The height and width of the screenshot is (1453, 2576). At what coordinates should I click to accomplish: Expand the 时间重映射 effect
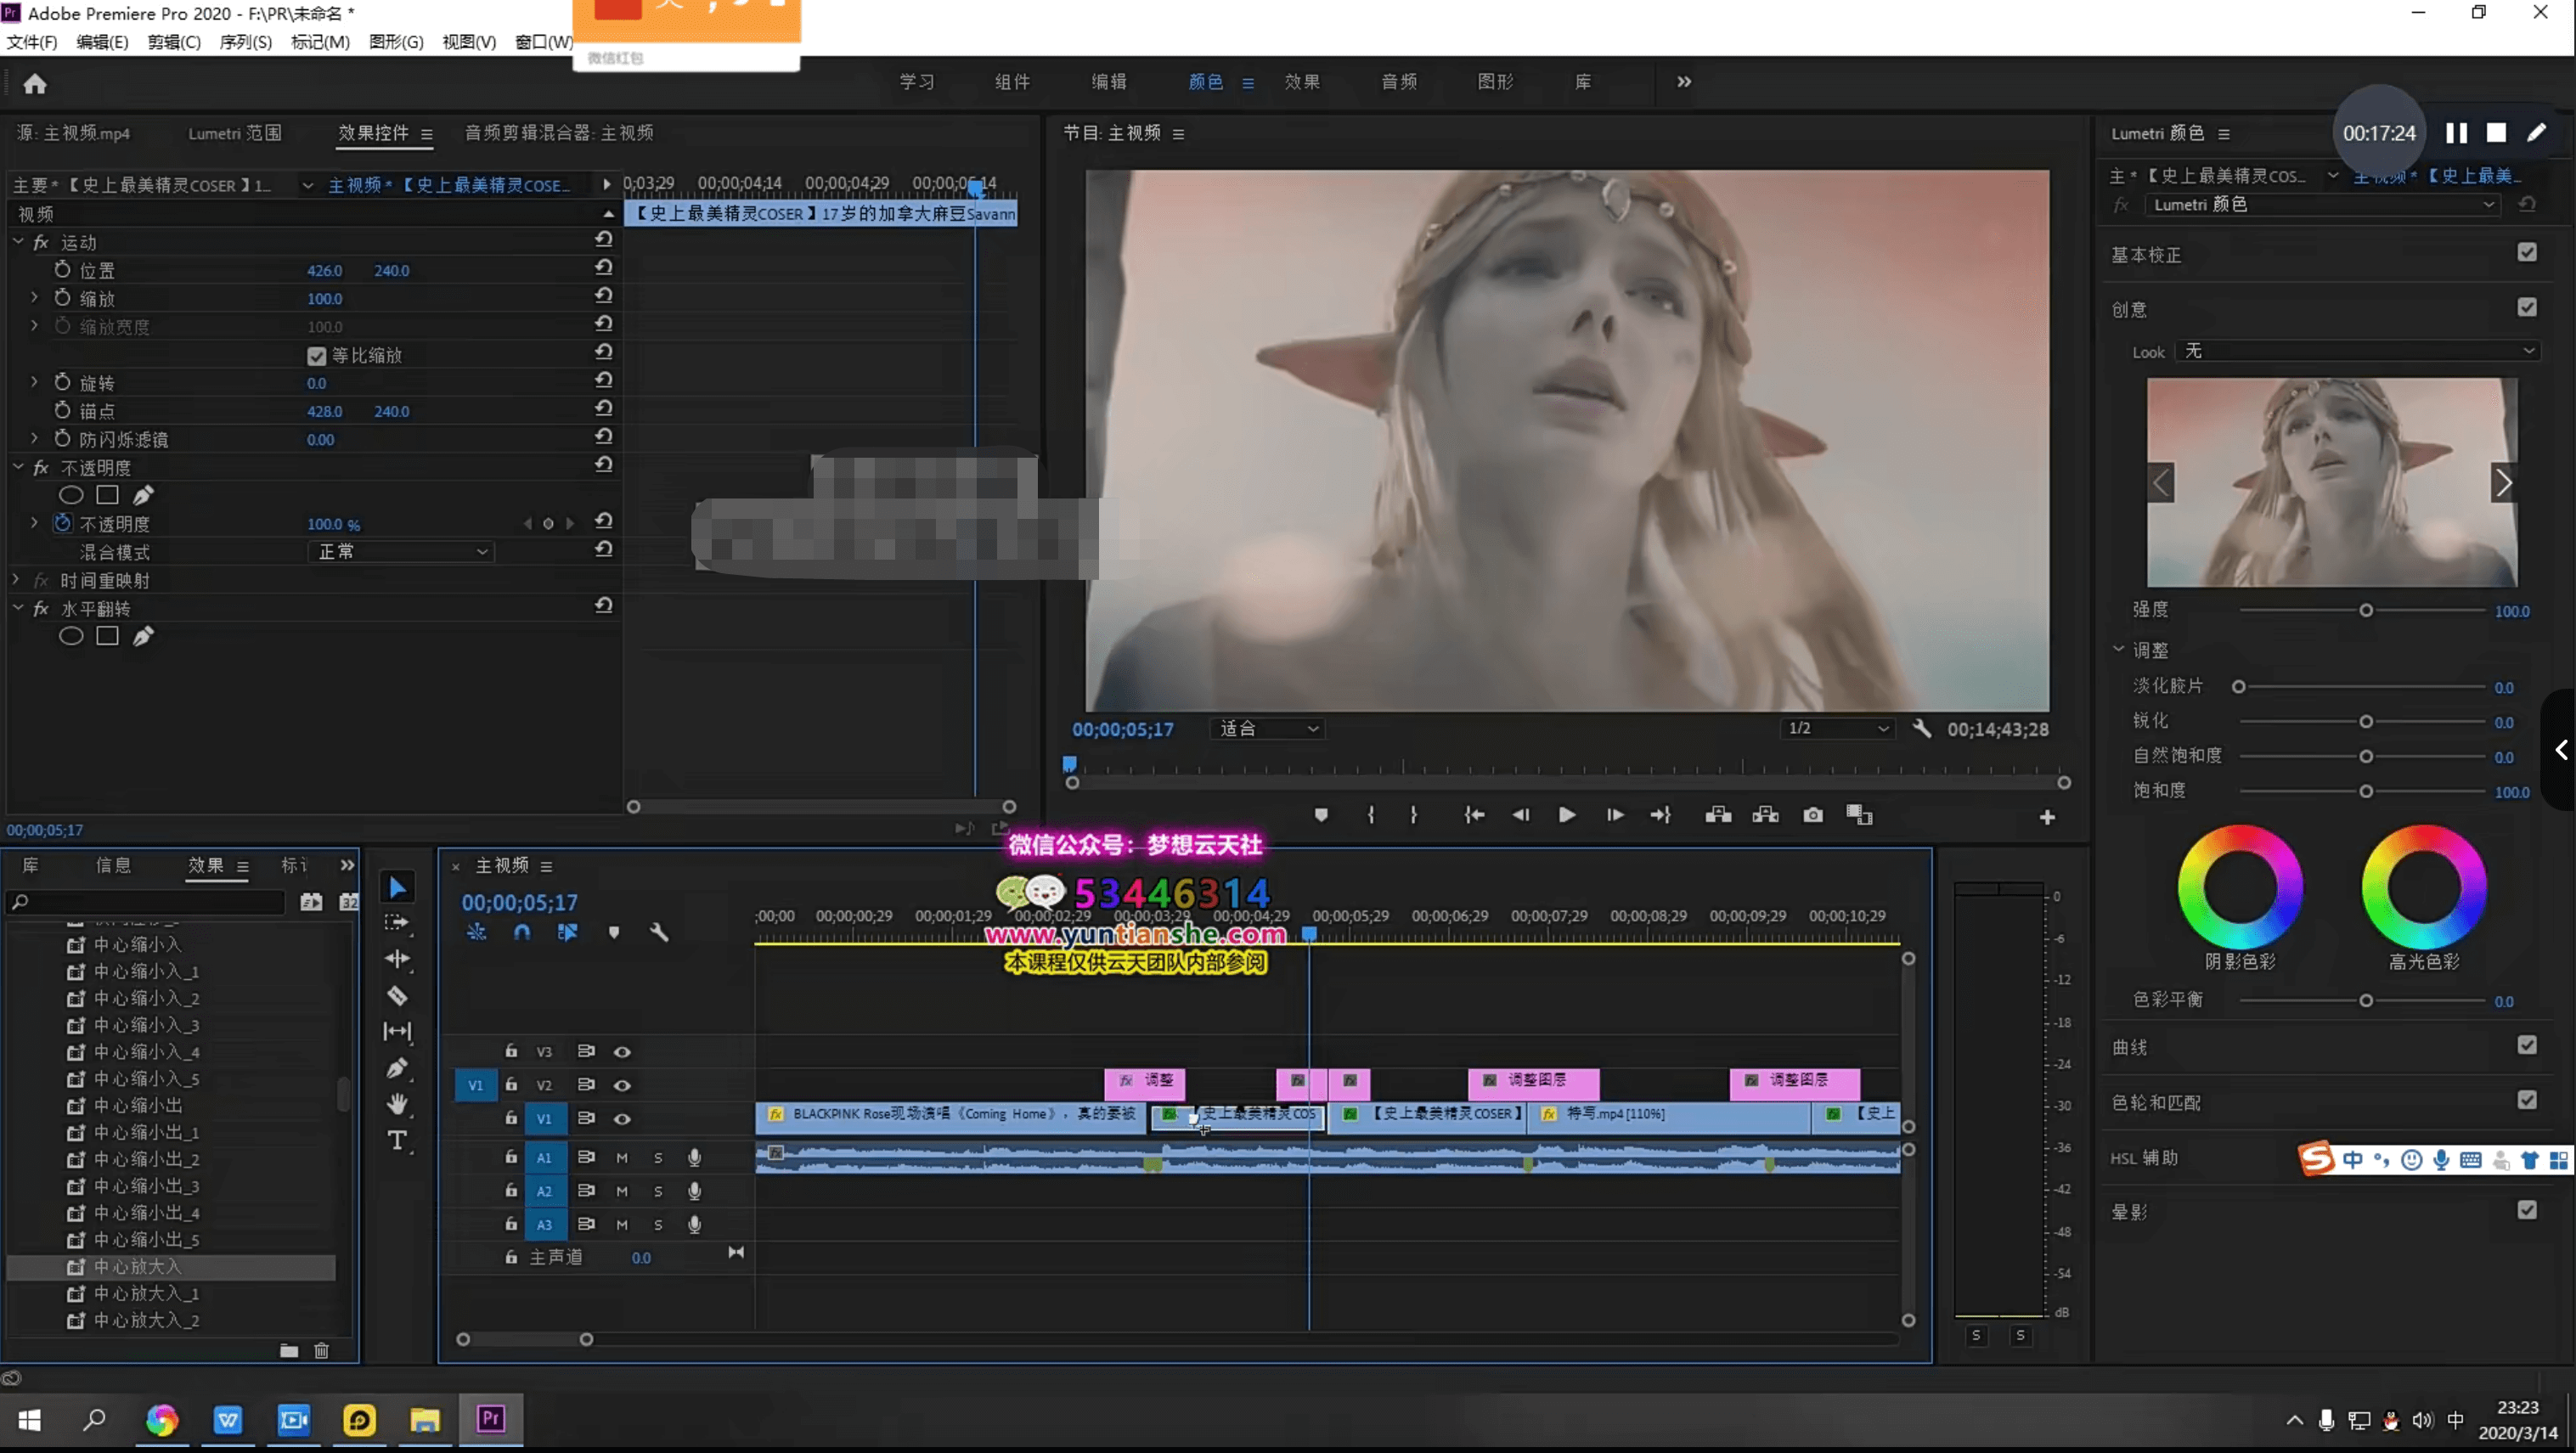tap(16, 579)
